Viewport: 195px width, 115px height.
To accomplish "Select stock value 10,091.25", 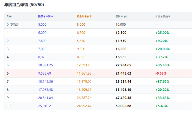I will pos(45,65).
